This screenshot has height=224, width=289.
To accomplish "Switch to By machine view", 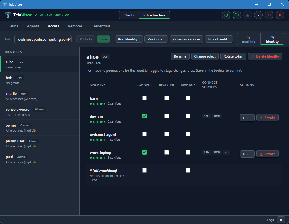I will coord(248,39).
